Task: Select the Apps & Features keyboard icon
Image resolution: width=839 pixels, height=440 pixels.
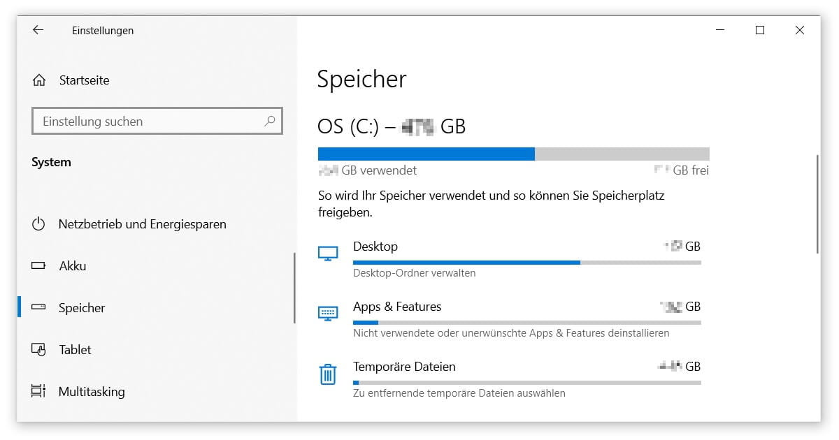Action: click(x=328, y=313)
